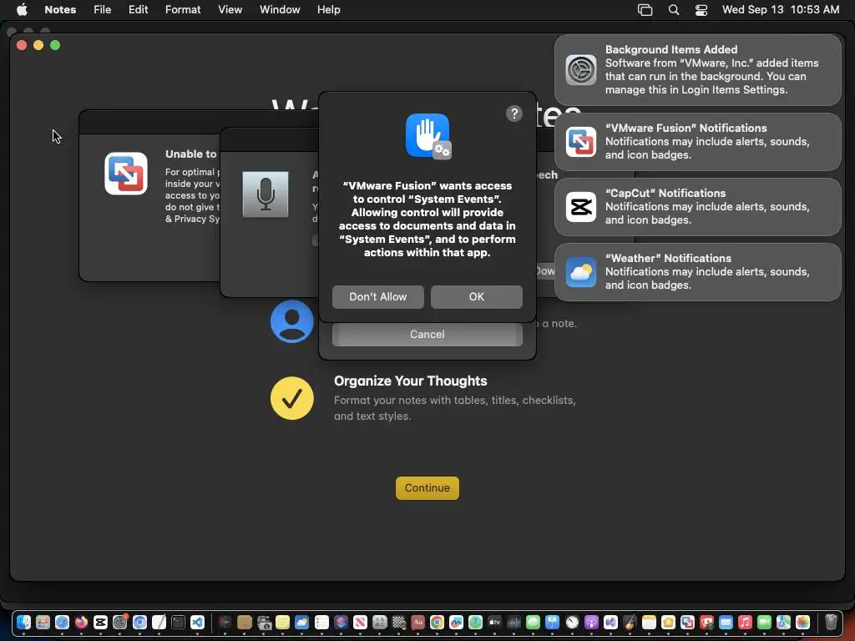Open Reminders from the Dock

point(321,622)
